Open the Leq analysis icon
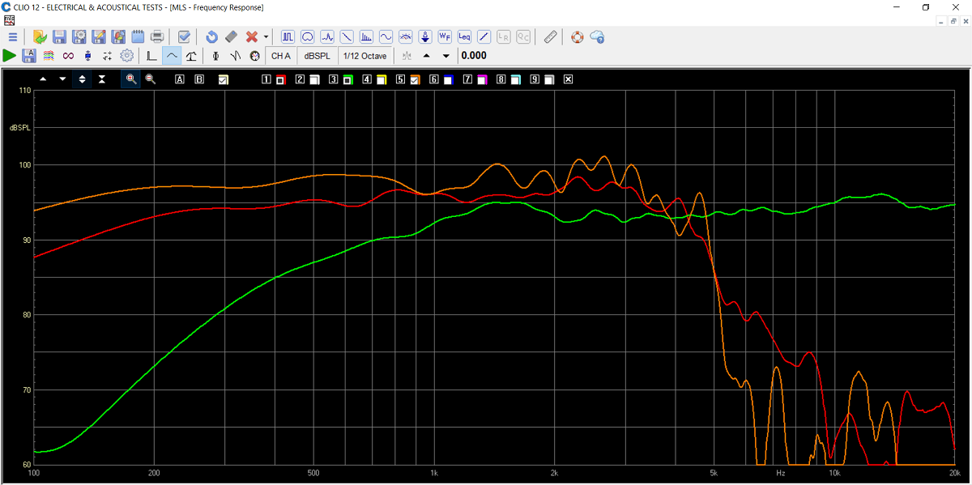The width and height of the screenshot is (972, 485). [x=464, y=37]
